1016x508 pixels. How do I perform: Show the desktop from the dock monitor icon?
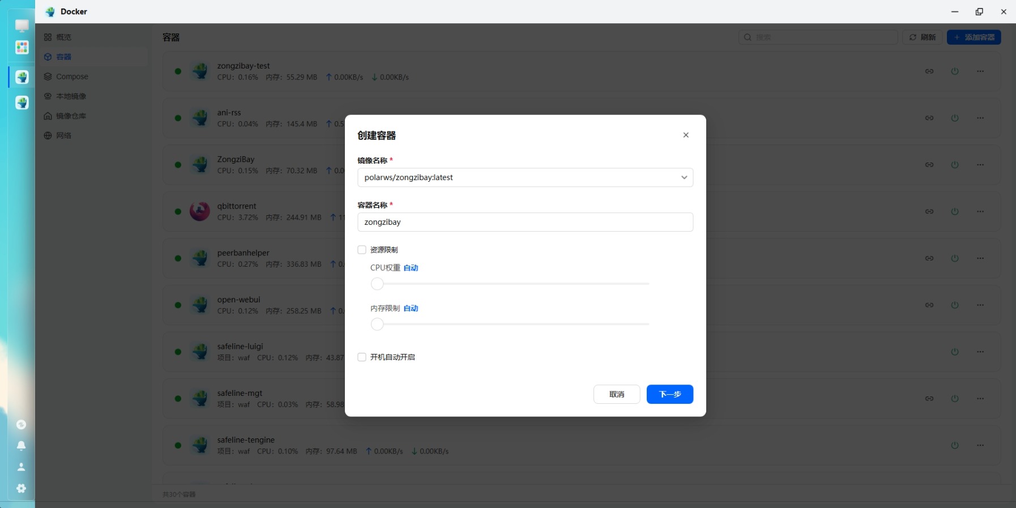(22, 25)
